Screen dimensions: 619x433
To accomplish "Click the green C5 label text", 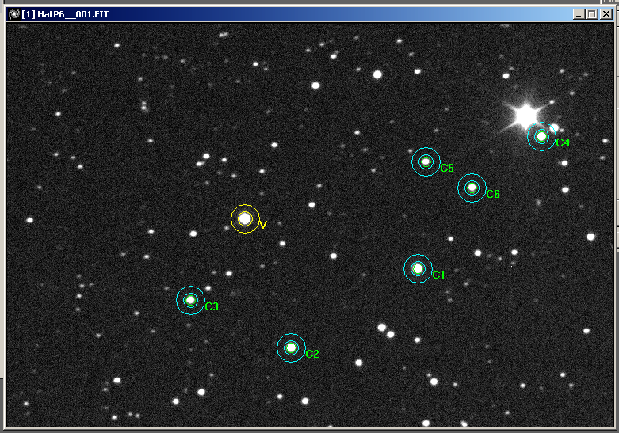I will click(x=447, y=168).
